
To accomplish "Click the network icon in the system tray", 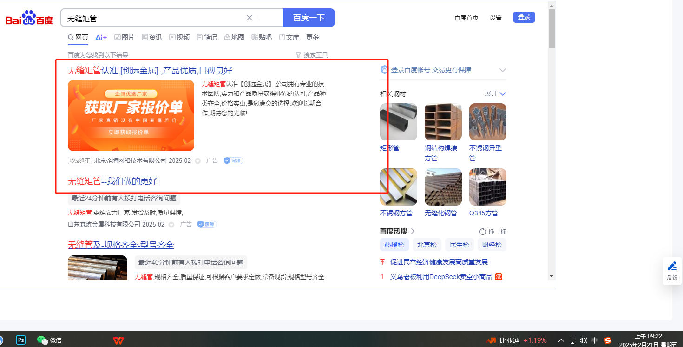I will pos(573,340).
